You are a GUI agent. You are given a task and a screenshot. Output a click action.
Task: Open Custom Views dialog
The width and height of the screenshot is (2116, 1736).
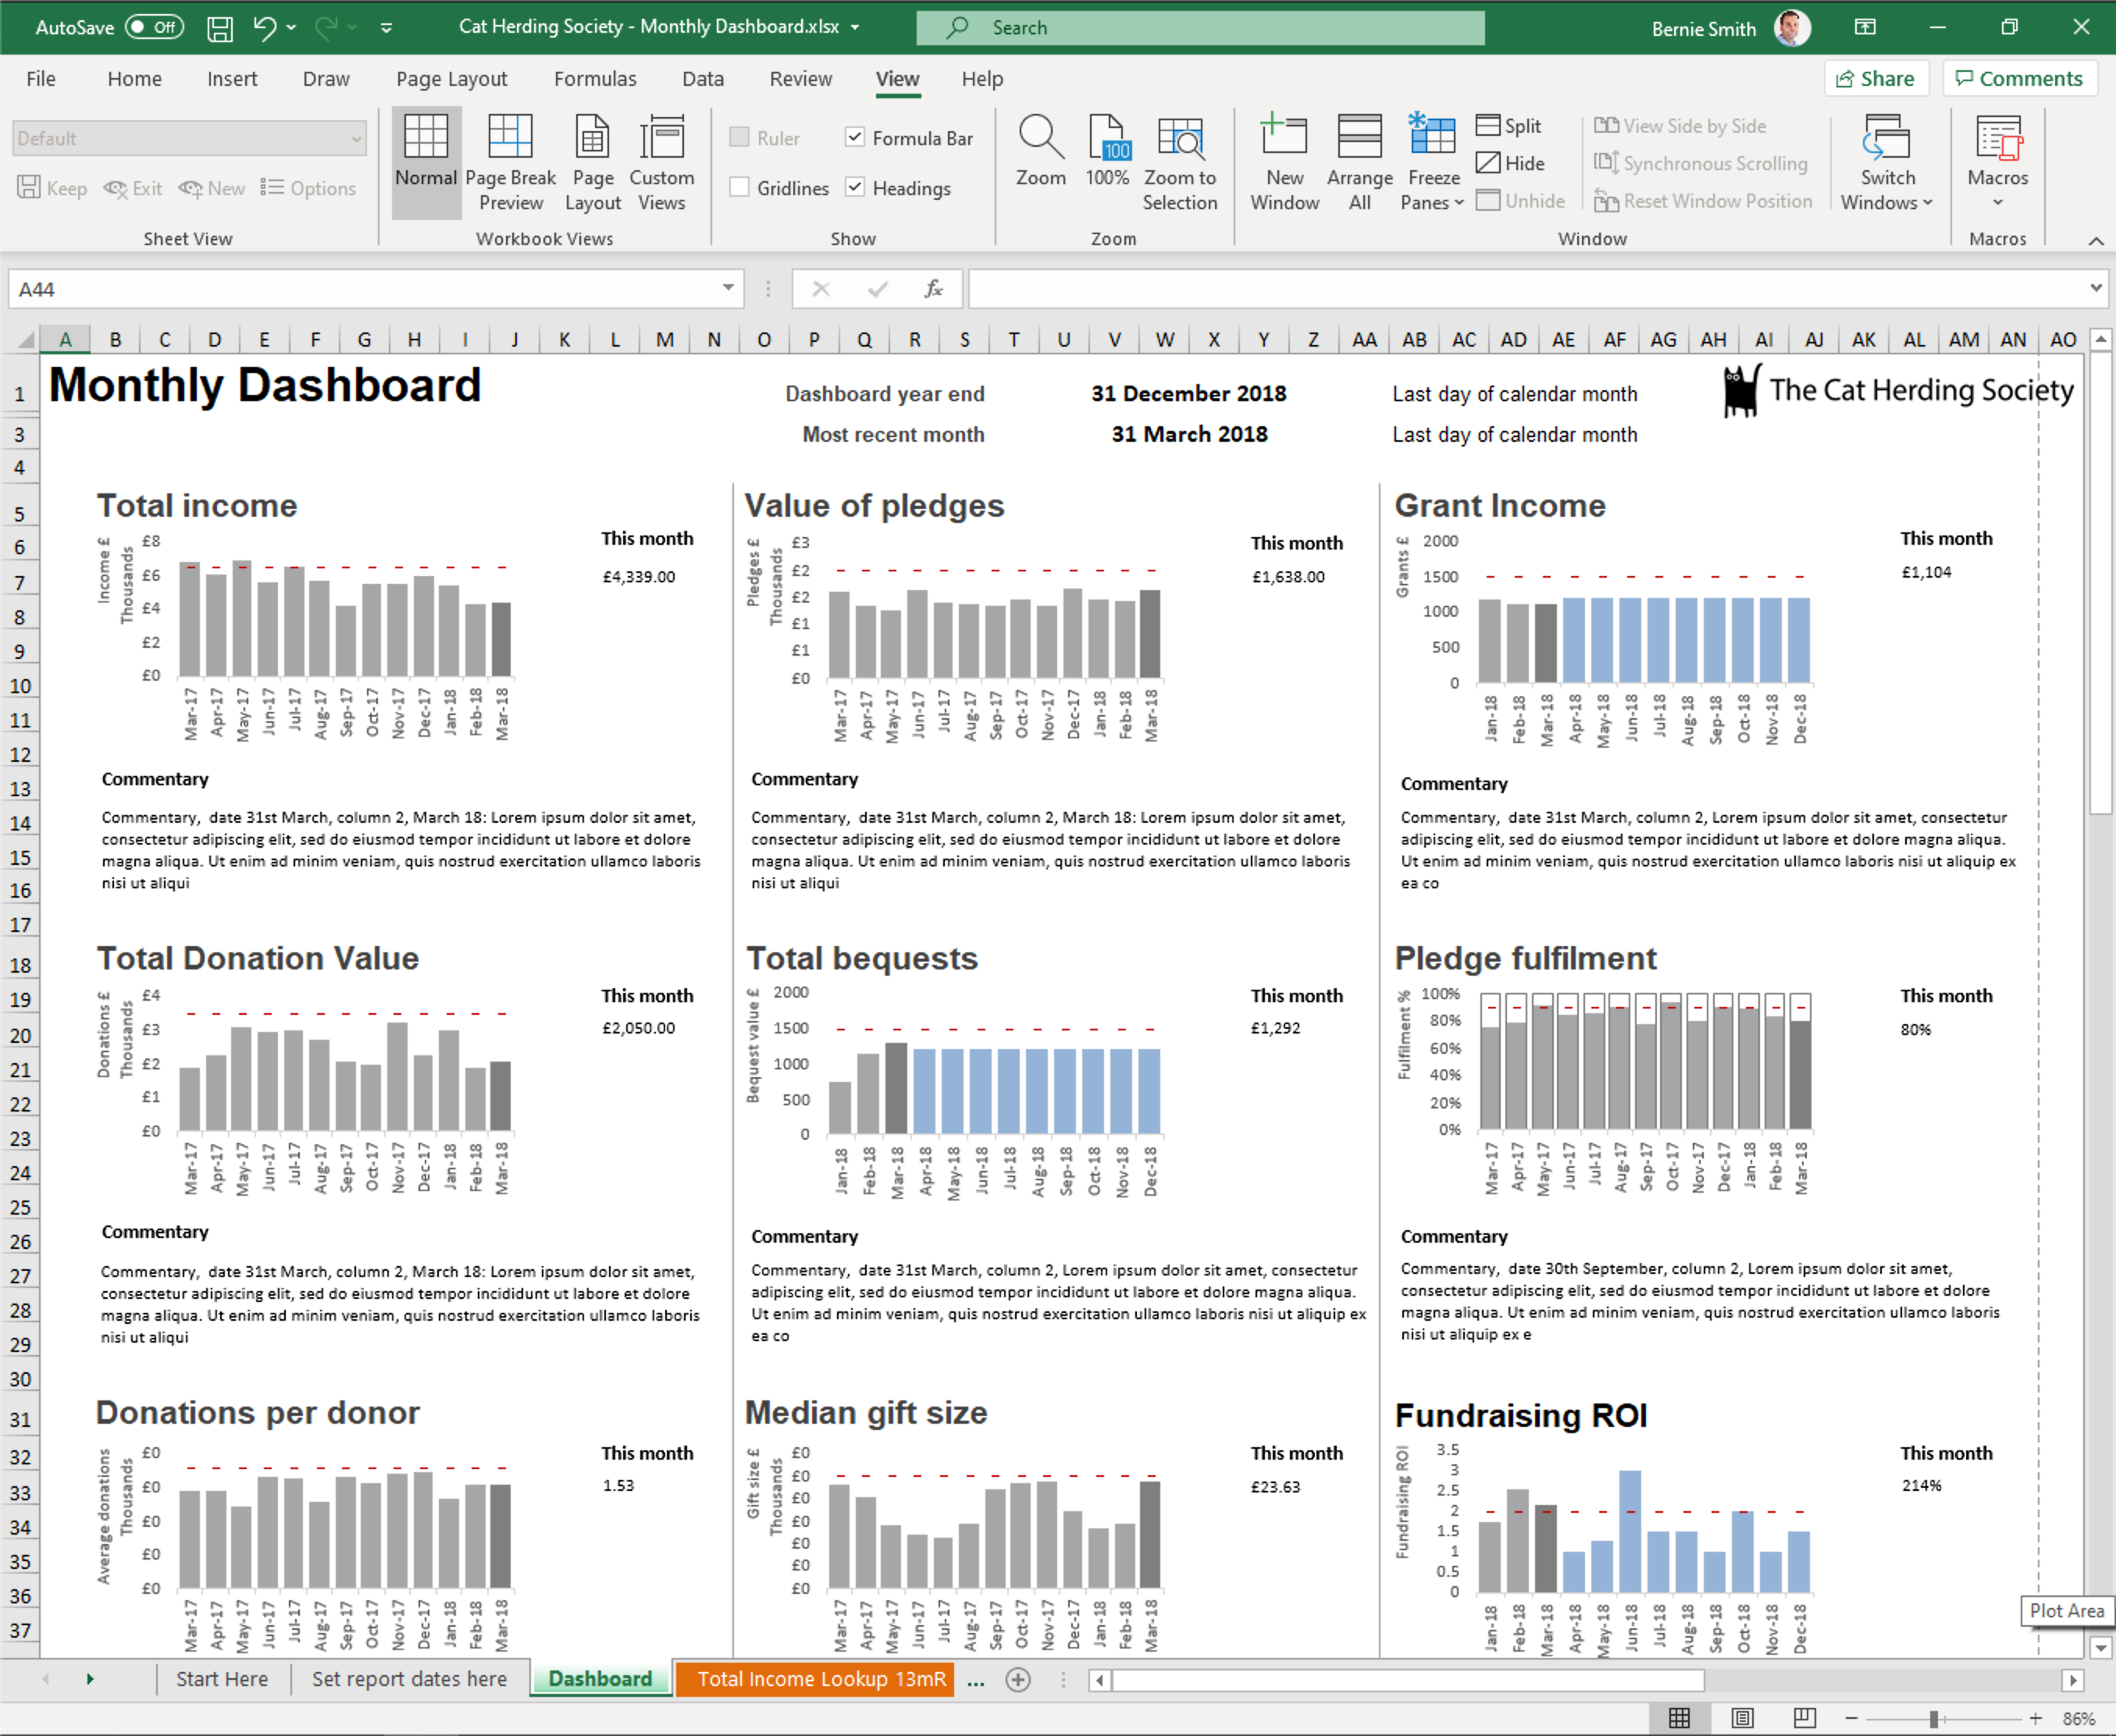(661, 162)
